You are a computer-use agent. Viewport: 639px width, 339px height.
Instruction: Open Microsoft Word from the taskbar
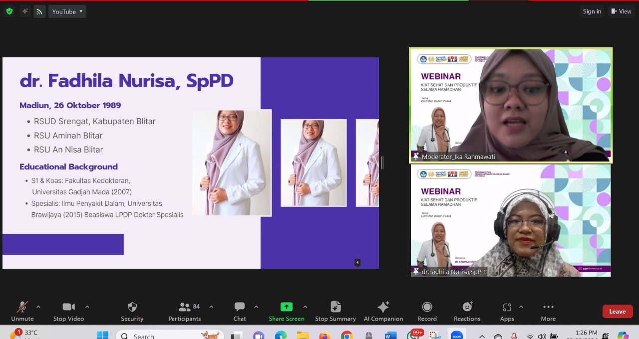(x=391, y=336)
